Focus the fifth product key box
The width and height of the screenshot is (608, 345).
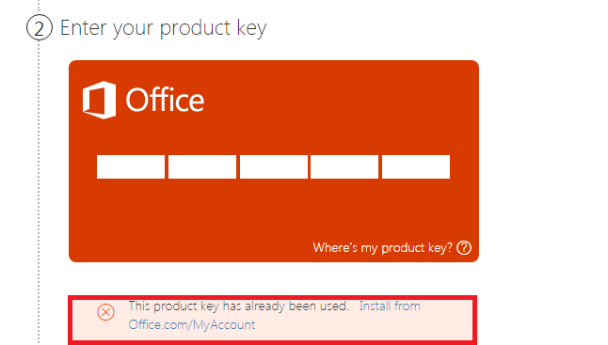416,167
